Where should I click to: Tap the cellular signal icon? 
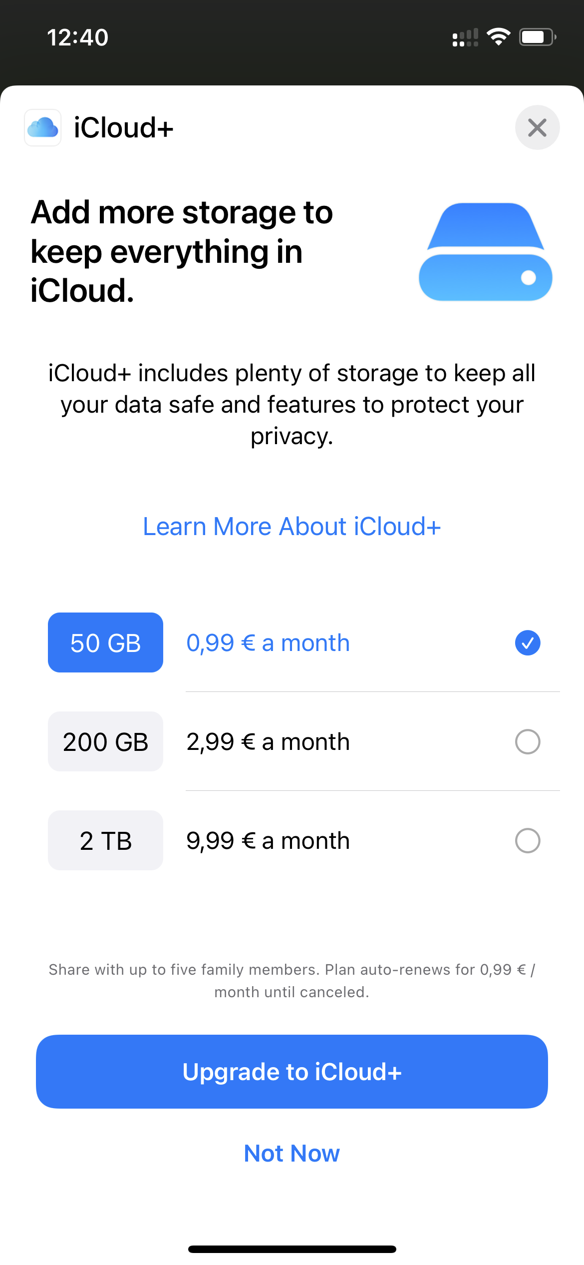[465, 38]
